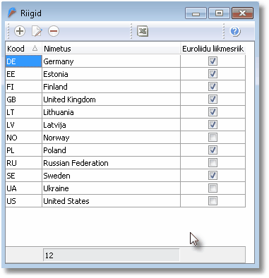Click the Ukraine name cell
Screen dimensions: 269x278
[111, 188]
